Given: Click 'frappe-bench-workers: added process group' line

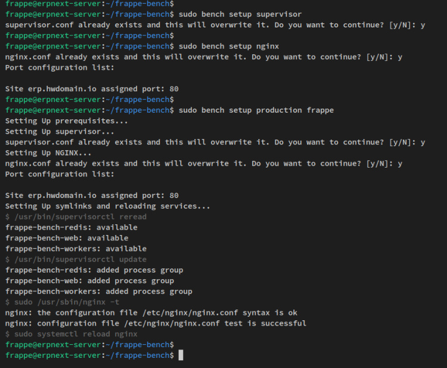Looking at the screenshot, I should pyautogui.click(x=99, y=292).
